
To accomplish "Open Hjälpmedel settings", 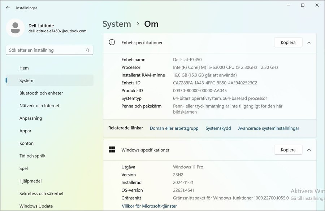I will click(49, 181).
